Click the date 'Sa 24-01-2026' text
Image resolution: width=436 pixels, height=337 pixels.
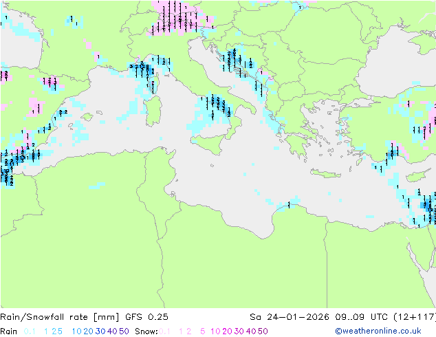[x=290, y=316]
